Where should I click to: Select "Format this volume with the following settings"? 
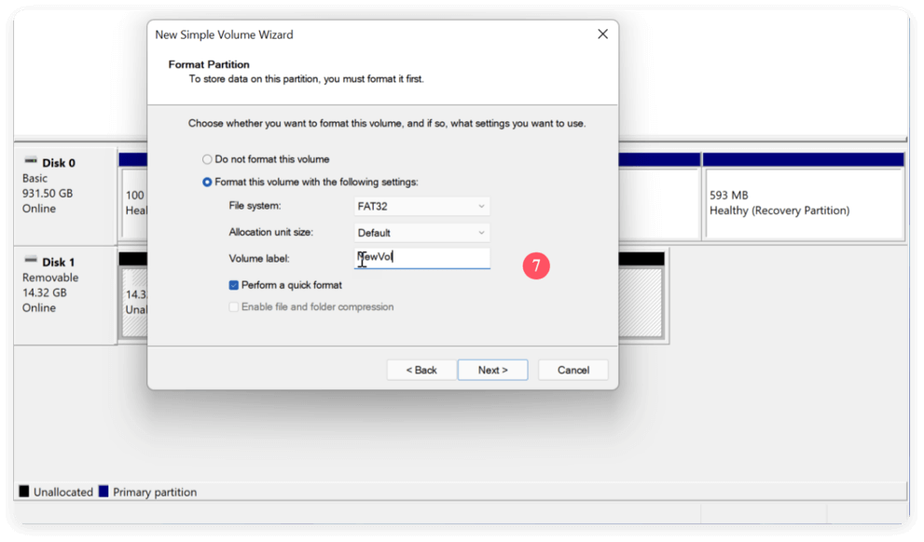[x=206, y=182]
